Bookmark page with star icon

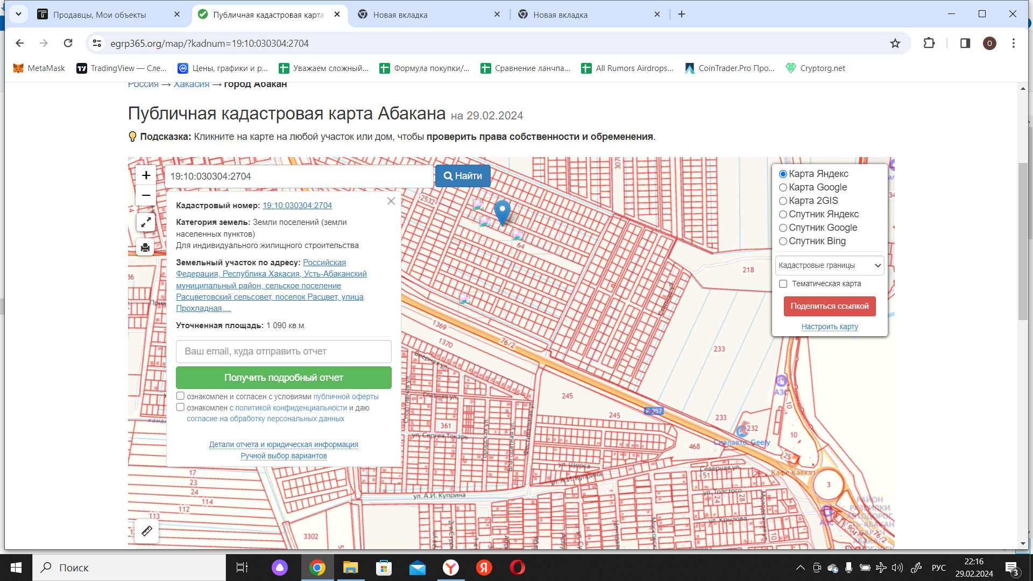coord(895,44)
